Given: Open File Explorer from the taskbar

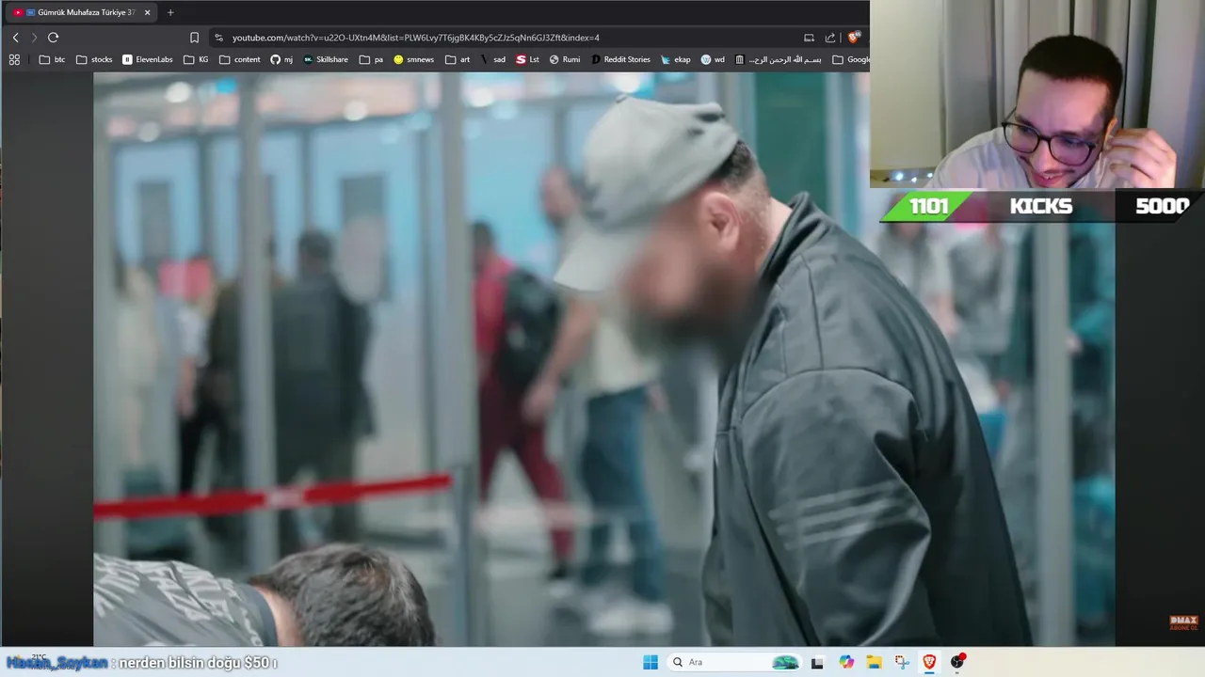Looking at the screenshot, I should click(x=874, y=662).
